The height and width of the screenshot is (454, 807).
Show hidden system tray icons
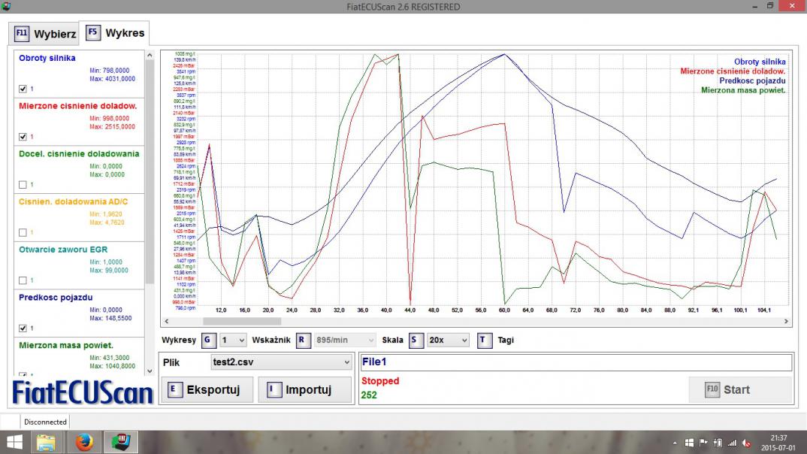(675, 443)
